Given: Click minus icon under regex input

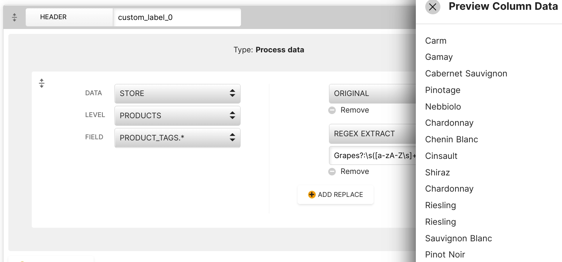Looking at the screenshot, I should tap(332, 172).
